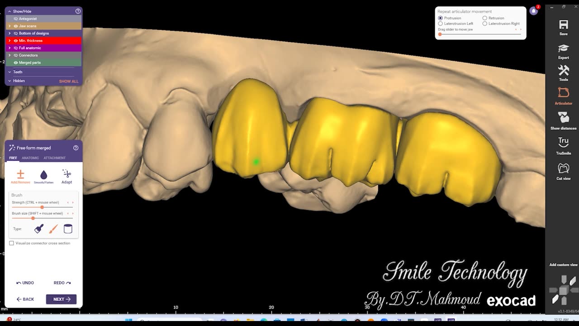
Task: Choose the flat paintbrush brush type
Action: coord(39,229)
